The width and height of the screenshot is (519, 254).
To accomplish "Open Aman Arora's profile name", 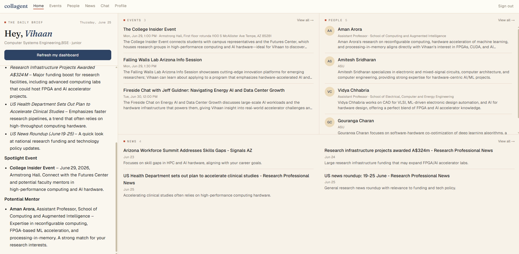I will [x=350, y=29].
